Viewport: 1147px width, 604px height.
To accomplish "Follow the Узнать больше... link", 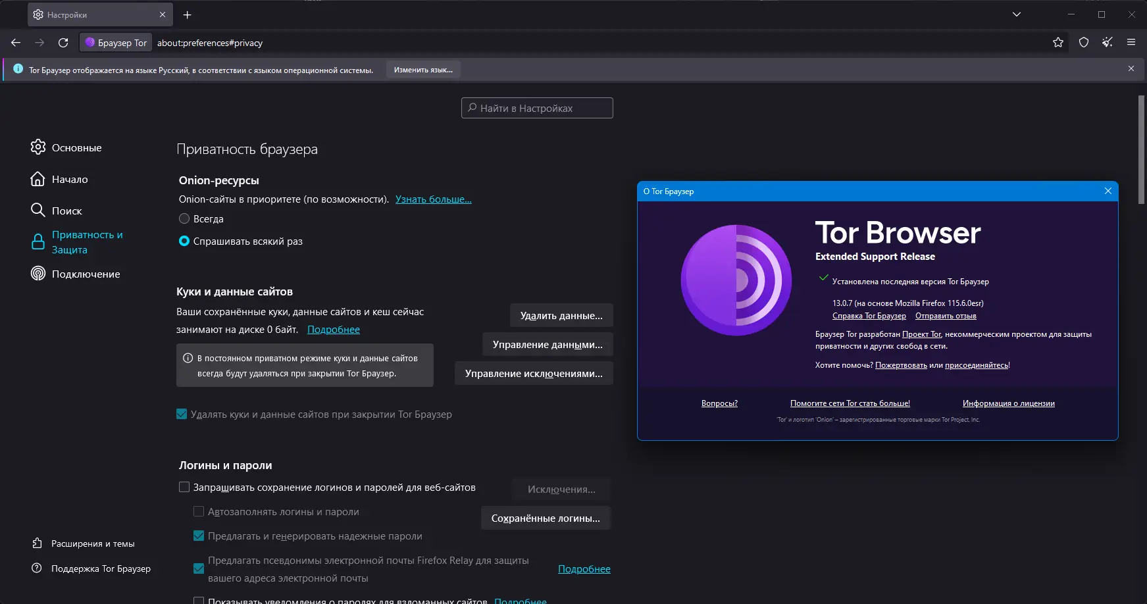I will tap(434, 199).
